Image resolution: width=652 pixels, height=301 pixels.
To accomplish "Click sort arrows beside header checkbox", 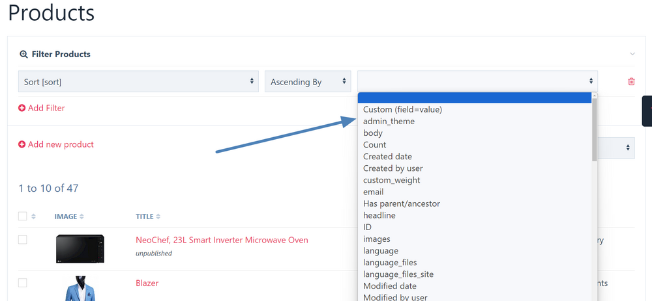I will (34, 216).
